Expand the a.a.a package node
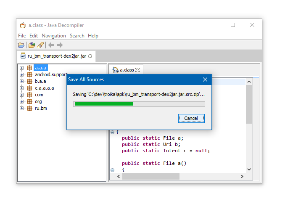The width and height of the screenshot is (285, 204). [x=21, y=68]
